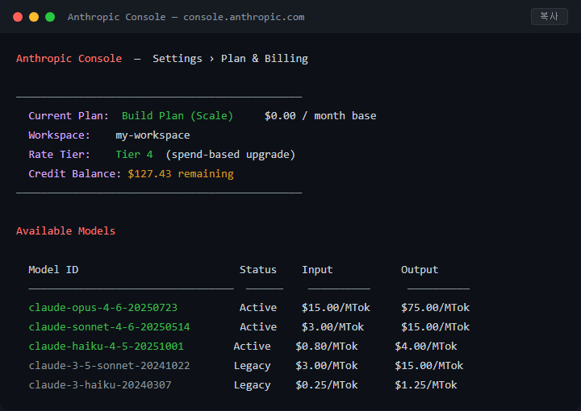Click the 'Output' column header
The height and width of the screenshot is (411, 581).
click(x=420, y=270)
